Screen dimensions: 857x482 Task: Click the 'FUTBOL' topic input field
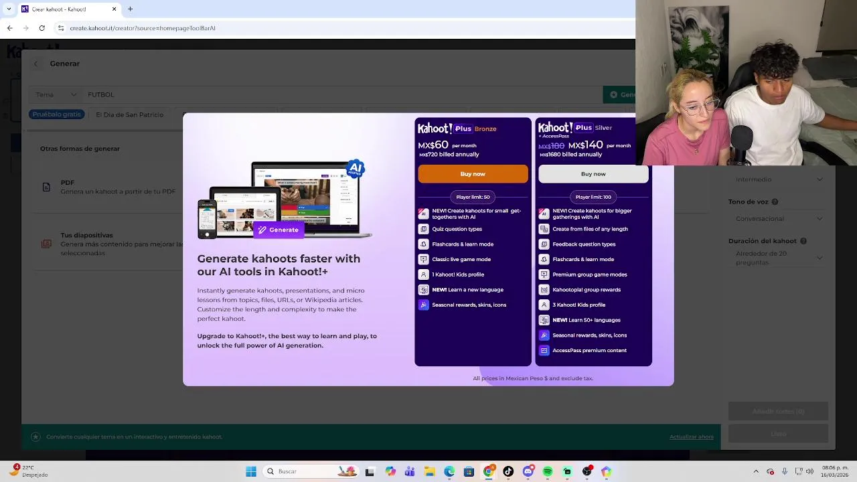pos(341,94)
